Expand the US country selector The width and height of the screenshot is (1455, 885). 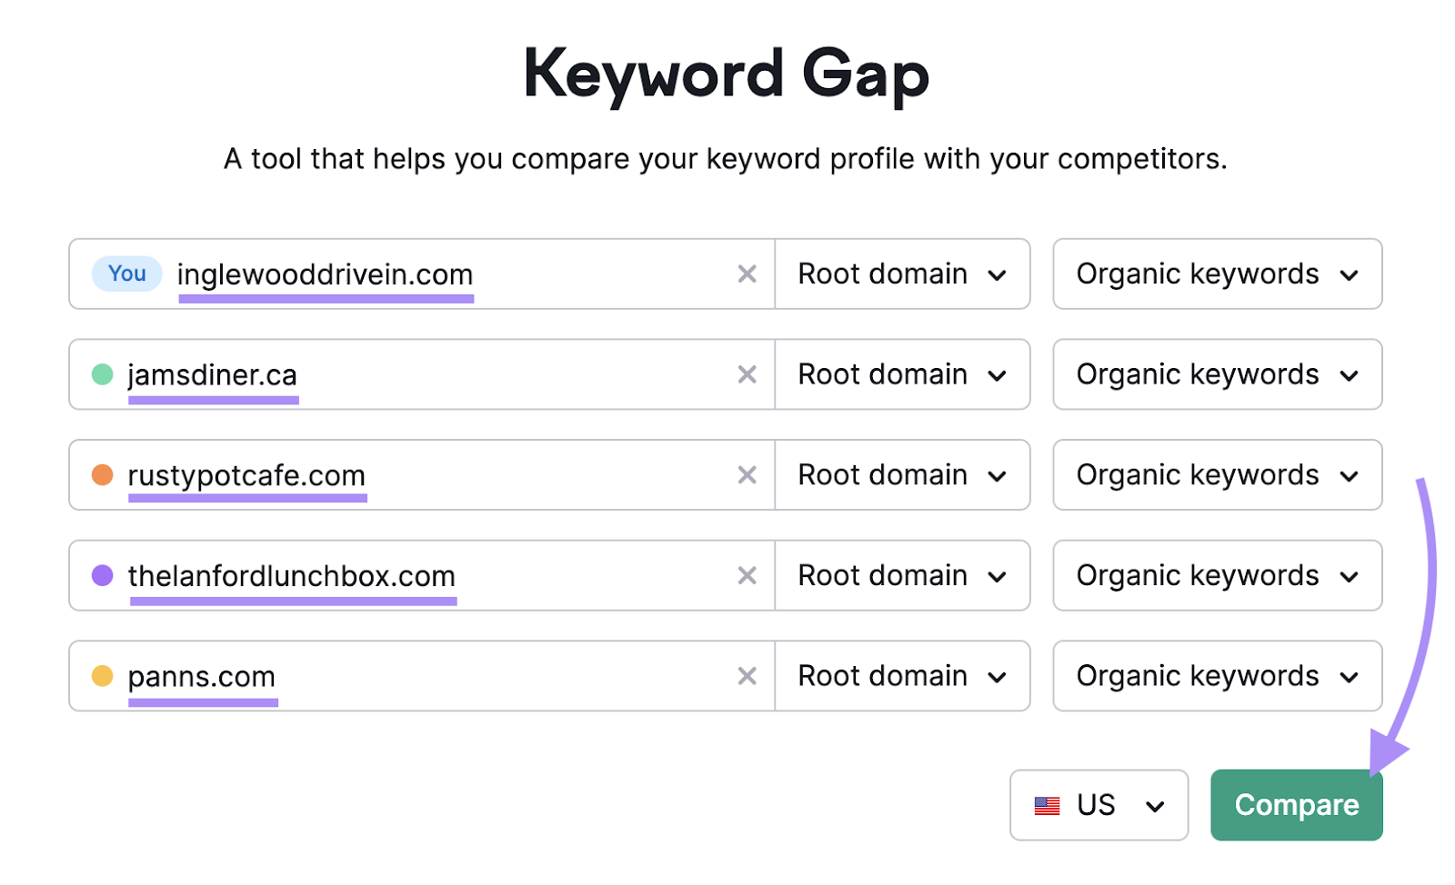[1098, 805]
